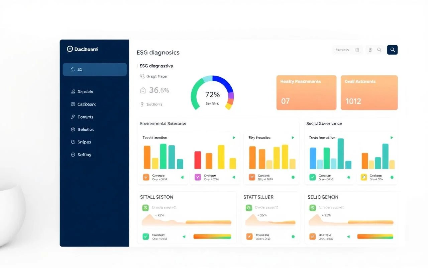Expand the Fiky Fesealies chart play arrow

click(x=293, y=138)
